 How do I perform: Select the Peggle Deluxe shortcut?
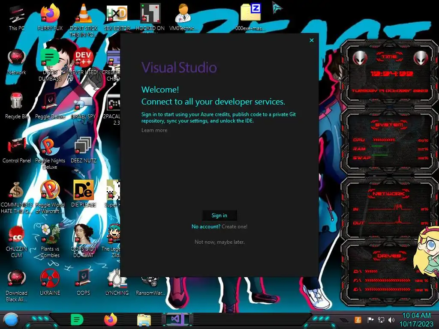click(50, 106)
